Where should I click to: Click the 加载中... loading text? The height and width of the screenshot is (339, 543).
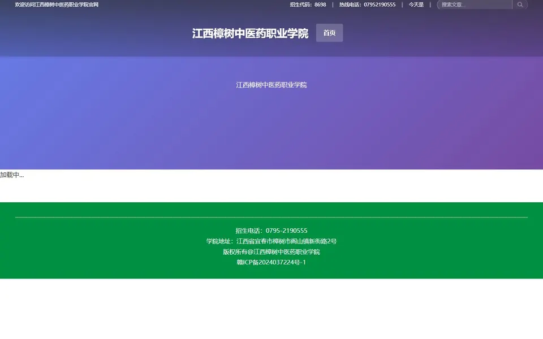(x=12, y=175)
